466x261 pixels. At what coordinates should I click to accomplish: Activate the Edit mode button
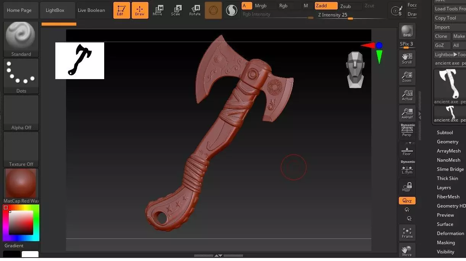coord(121,10)
